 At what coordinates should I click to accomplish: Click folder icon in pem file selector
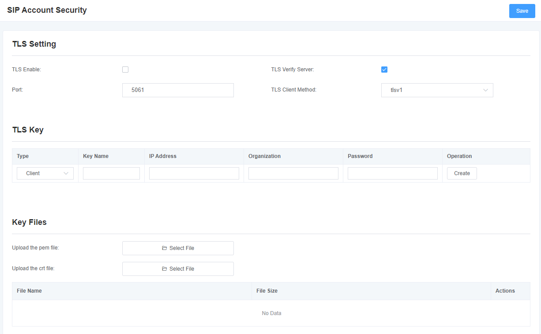tap(164, 248)
